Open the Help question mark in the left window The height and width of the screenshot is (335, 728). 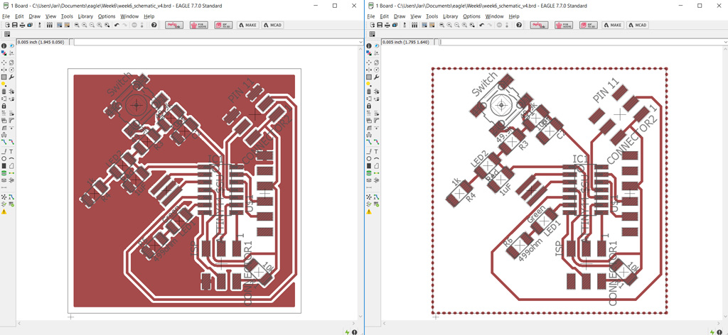[154, 25]
